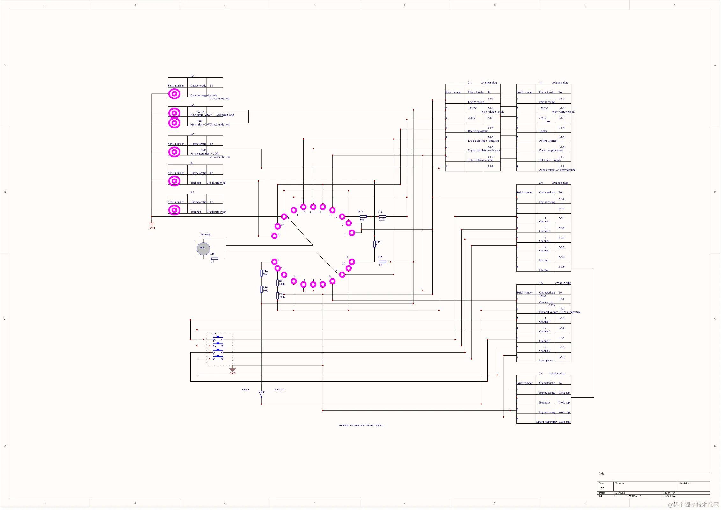
Task: Click the 2-1 Aviation plug table header
Action: pyautogui.click(x=482, y=83)
